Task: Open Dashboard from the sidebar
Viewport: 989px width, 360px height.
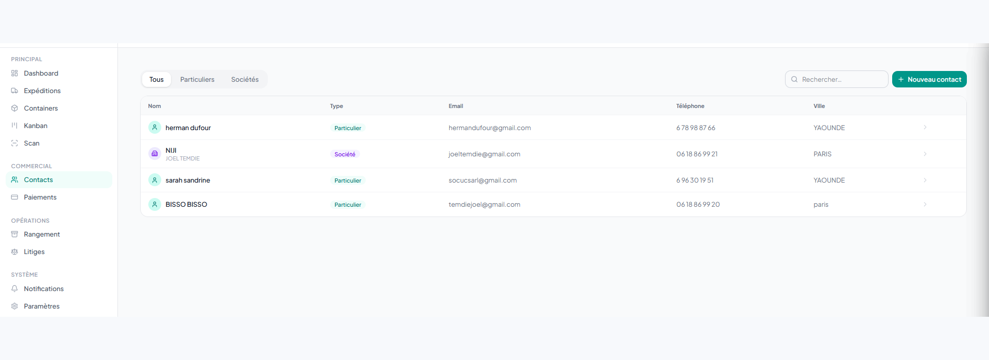Action: (x=59, y=74)
